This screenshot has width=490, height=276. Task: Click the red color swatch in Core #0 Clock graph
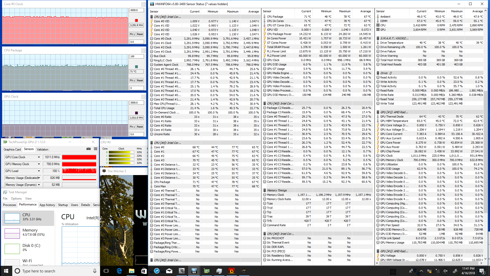point(136,20)
